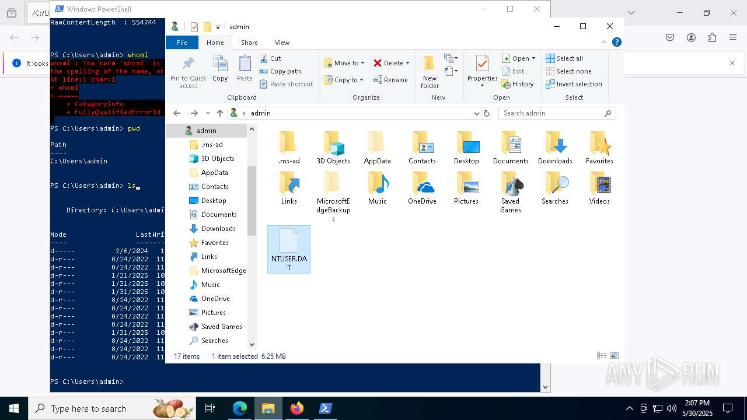Click Select all in ribbon

564,58
